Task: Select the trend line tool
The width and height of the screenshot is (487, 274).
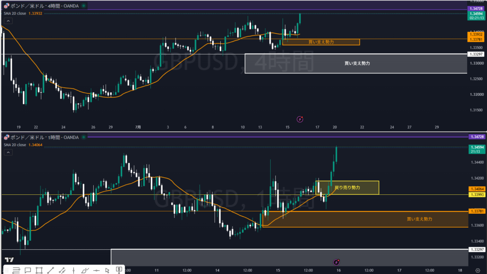Action: coord(50,270)
